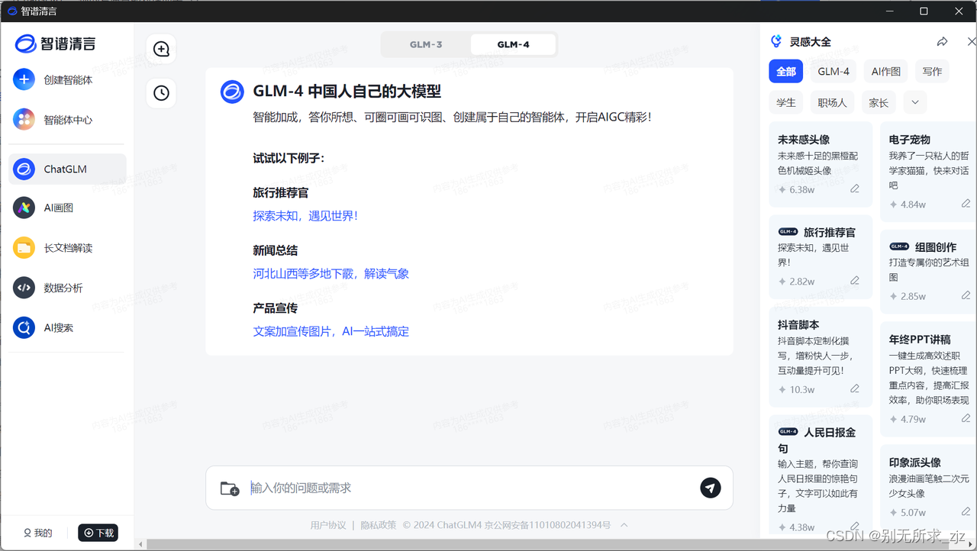Open the 人民日报金句 inspiration card

(821, 476)
